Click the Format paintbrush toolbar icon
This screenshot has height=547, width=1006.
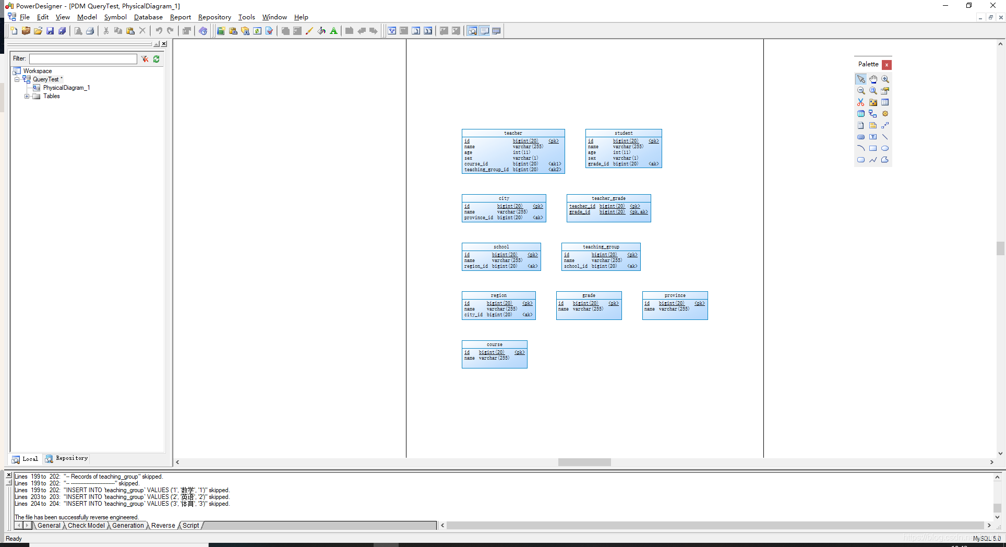pyautogui.click(x=309, y=31)
